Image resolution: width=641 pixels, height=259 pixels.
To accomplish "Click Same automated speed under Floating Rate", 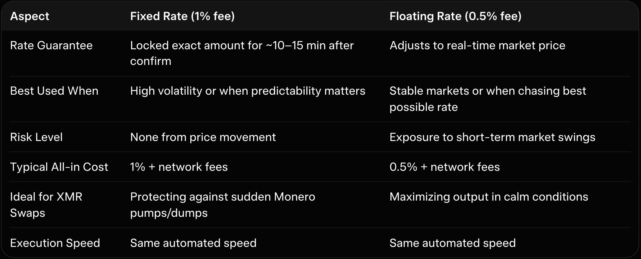I will [452, 243].
